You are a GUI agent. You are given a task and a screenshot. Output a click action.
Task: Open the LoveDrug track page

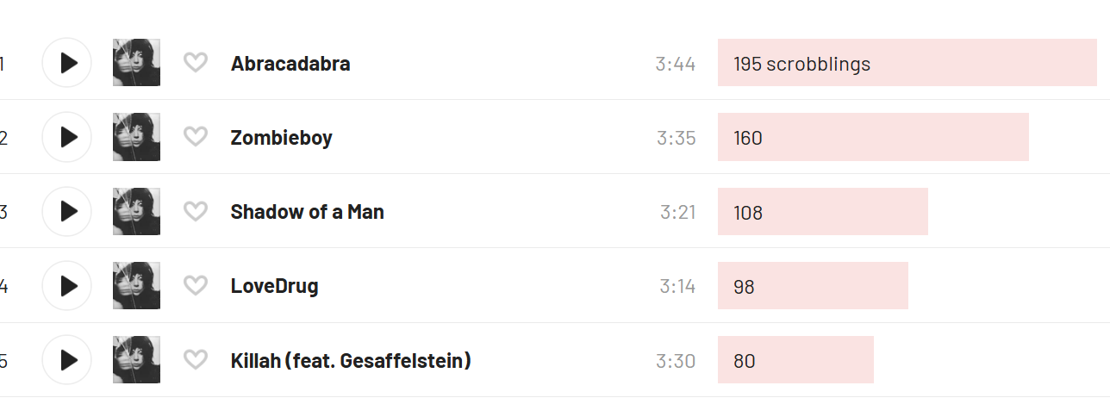274,286
